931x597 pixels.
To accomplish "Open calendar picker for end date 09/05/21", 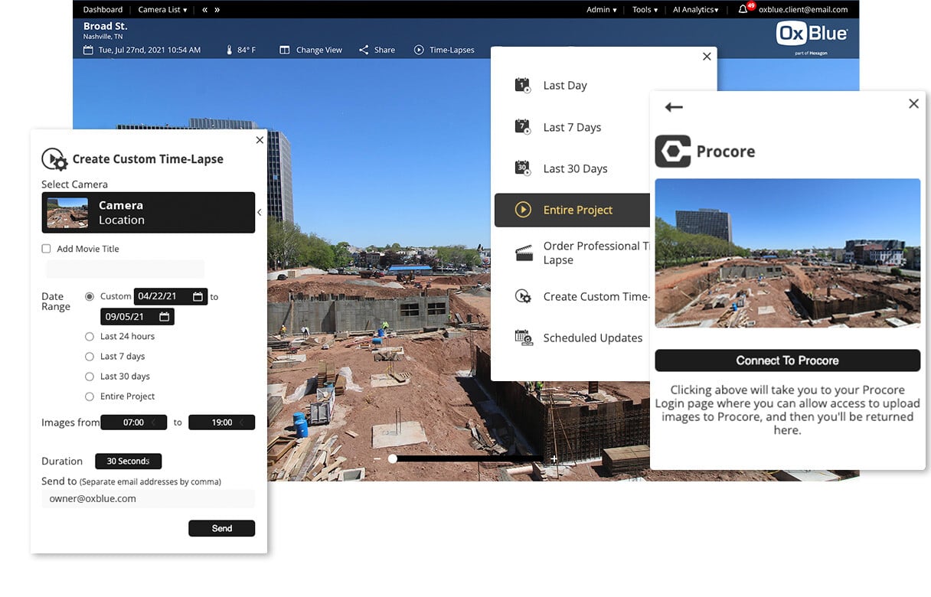I will (164, 316).
